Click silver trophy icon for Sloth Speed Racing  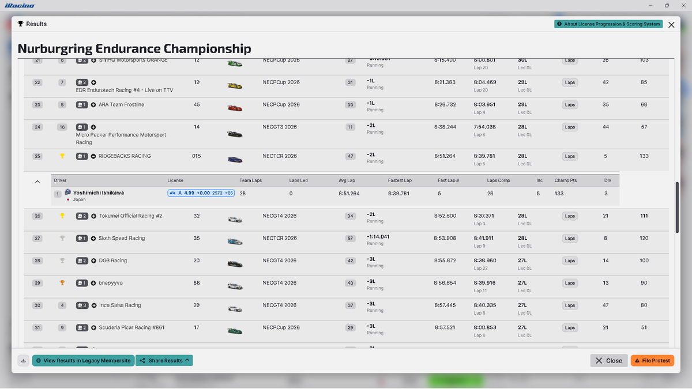pos(62,238)
